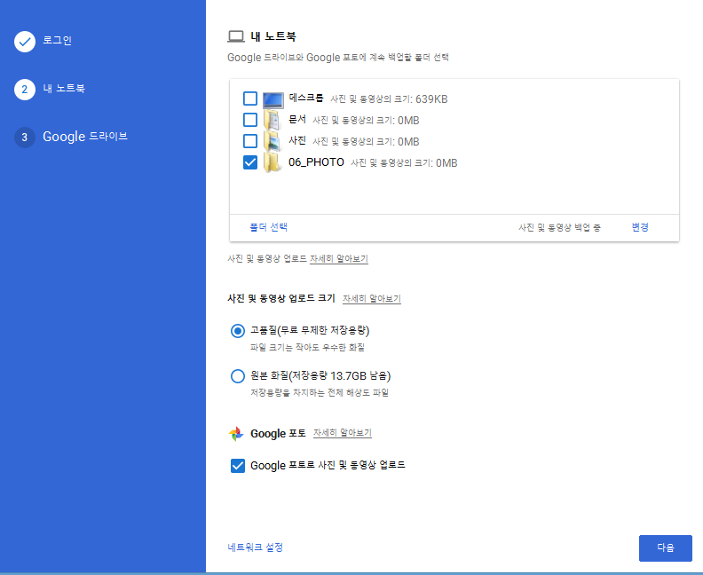Go to Google 드라이브 step label
The image size is (703, 575).
tap(85, 137)
